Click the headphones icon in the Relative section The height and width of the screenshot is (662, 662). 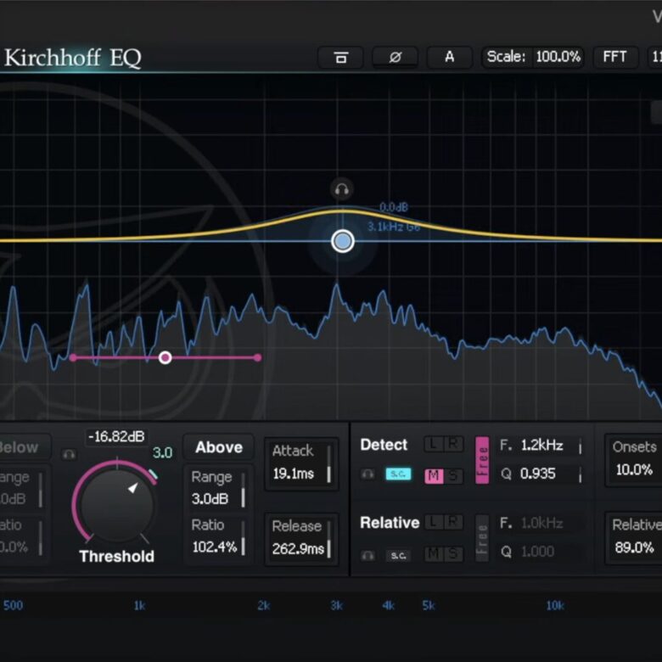367,555
